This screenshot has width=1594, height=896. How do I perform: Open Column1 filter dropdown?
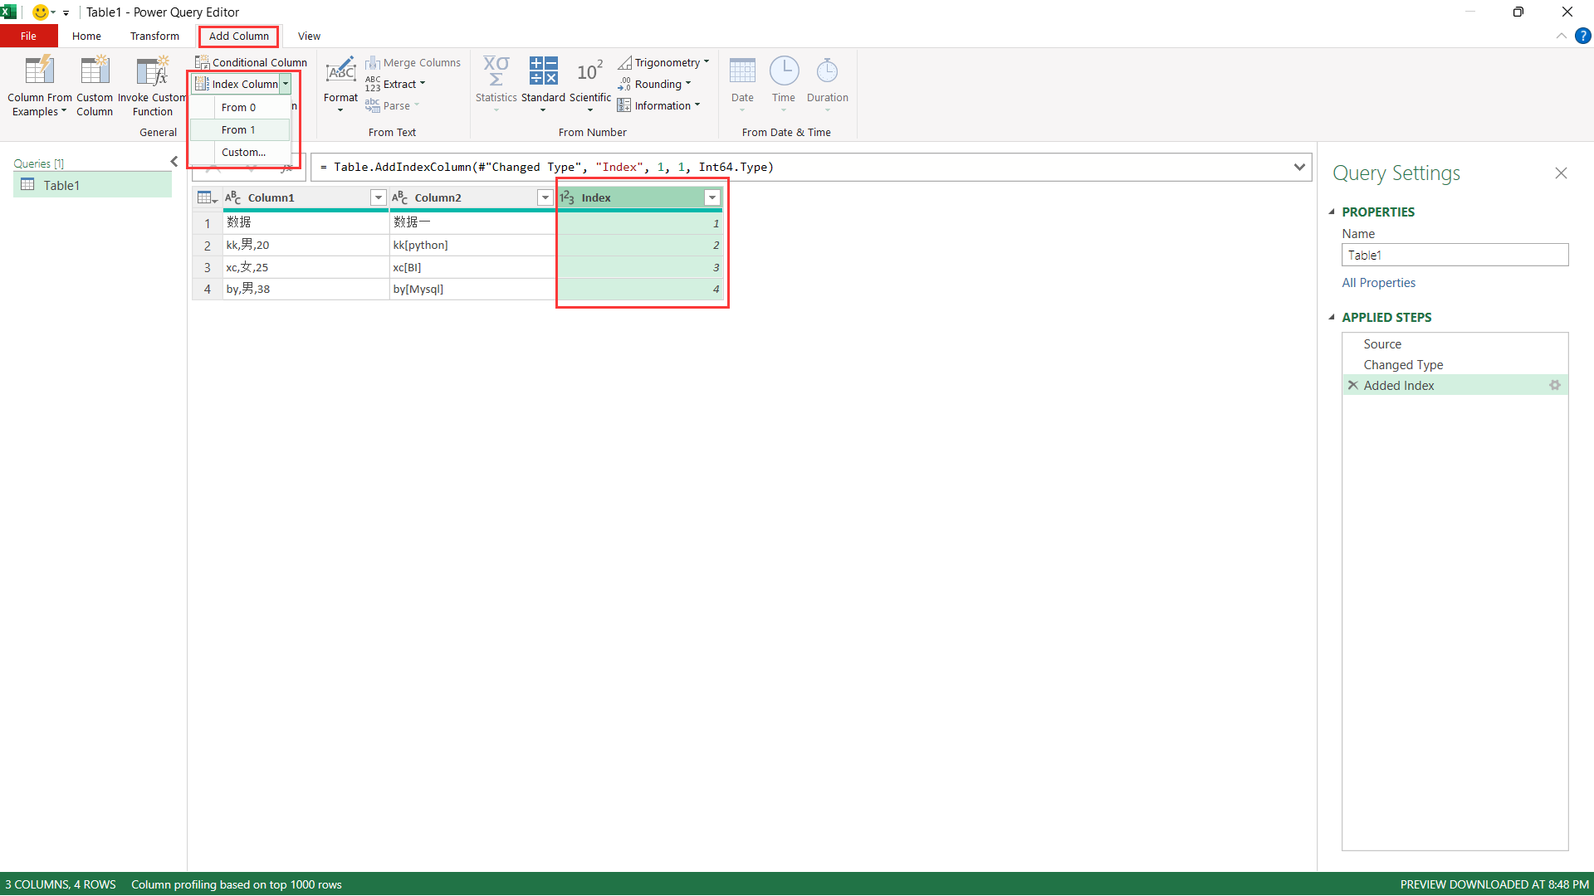click(378, 197)
